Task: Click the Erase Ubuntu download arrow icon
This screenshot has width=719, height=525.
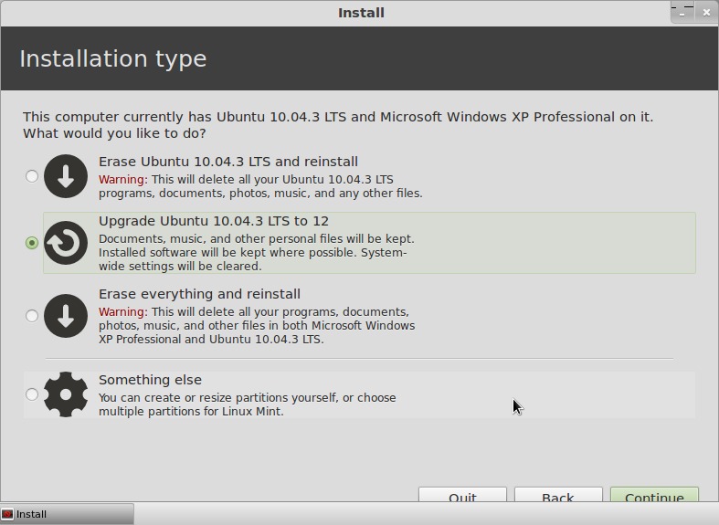Action: point(66,176)
